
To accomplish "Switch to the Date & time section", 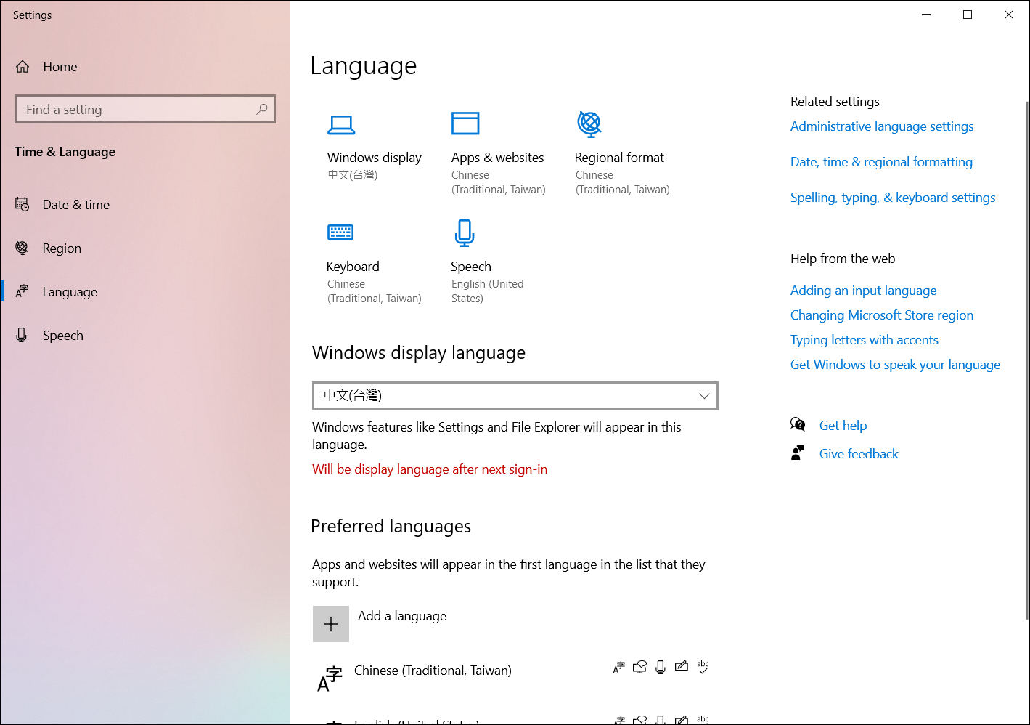I will click(75, 204).
